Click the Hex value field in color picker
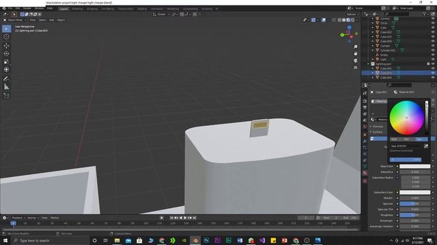437x245 pixels. (x=406, y=146)
